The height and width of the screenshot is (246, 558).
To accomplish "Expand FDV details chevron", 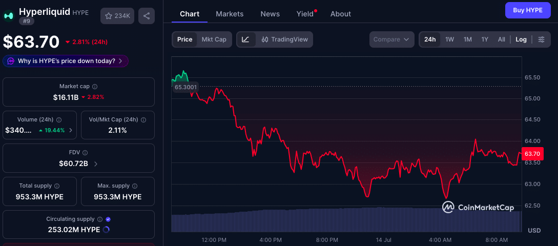I will 96,164.
